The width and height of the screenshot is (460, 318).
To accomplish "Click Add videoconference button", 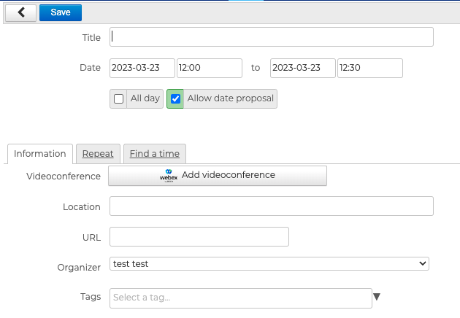I will point(218,176).
